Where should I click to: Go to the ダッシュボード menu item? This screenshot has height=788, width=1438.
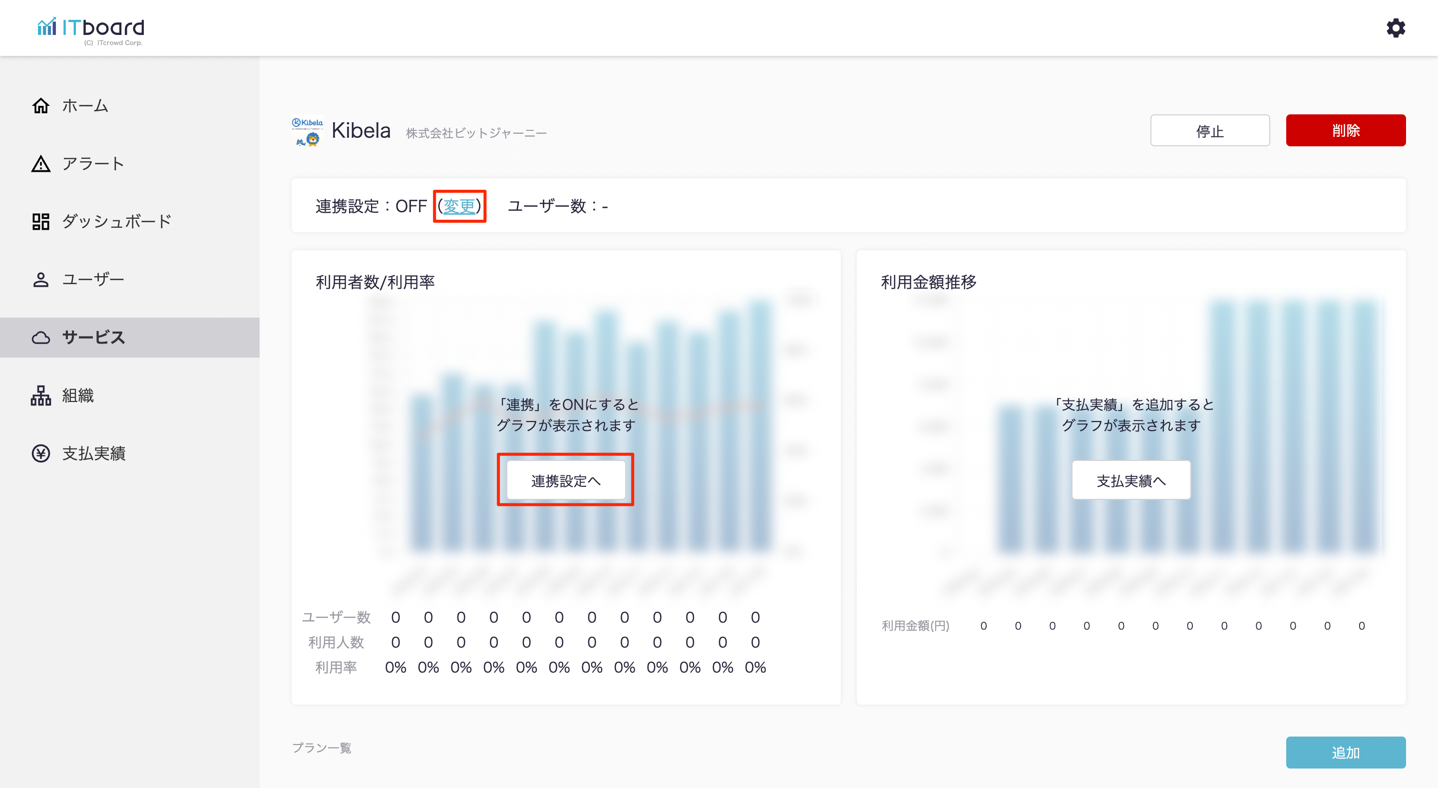tap(117, 222)
